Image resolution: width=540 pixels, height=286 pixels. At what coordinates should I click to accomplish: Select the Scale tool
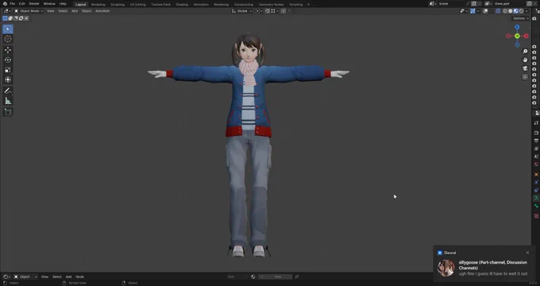[8, 70]
